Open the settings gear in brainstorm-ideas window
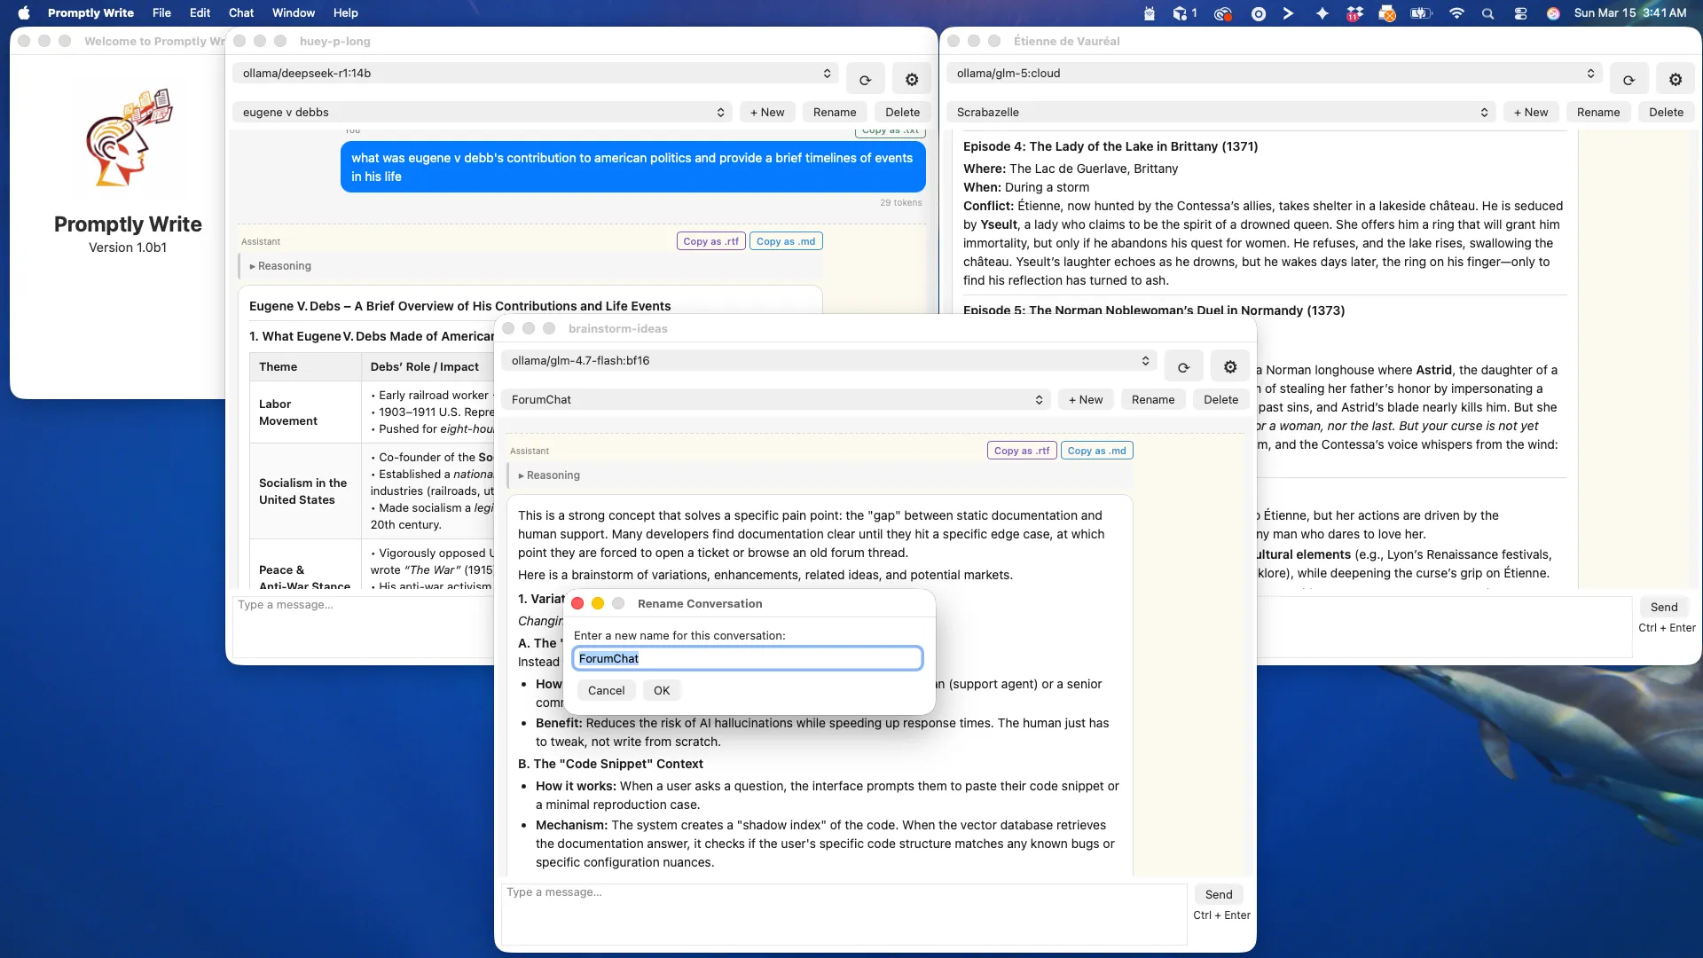The image size is (1703, 958). point(1229,365)
